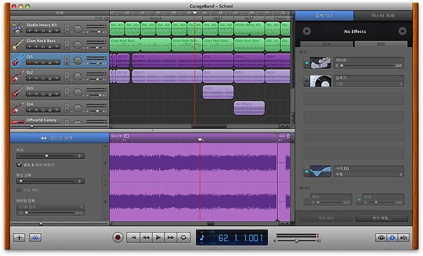
Task: Click the pan knob on Gt2 track
Action: click(x=78, y=76)
